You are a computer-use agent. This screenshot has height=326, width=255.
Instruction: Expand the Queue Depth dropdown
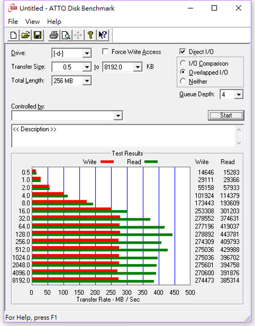pyautogui.click(x=239, y=95)
